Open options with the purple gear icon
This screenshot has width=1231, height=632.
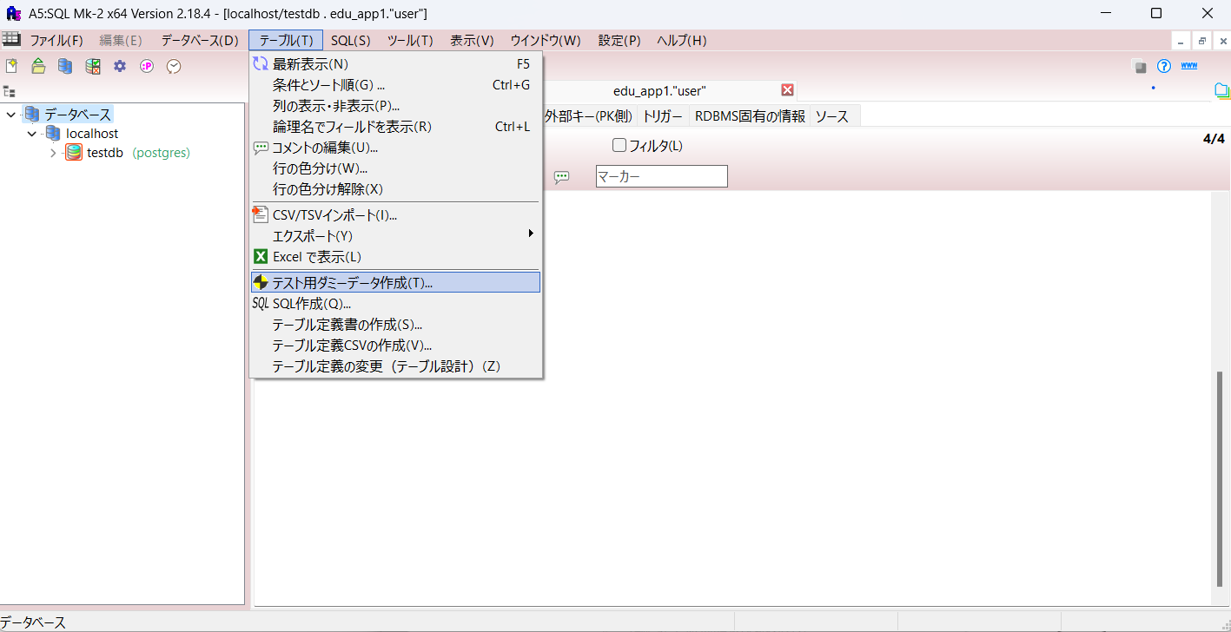tap(120, 66)
